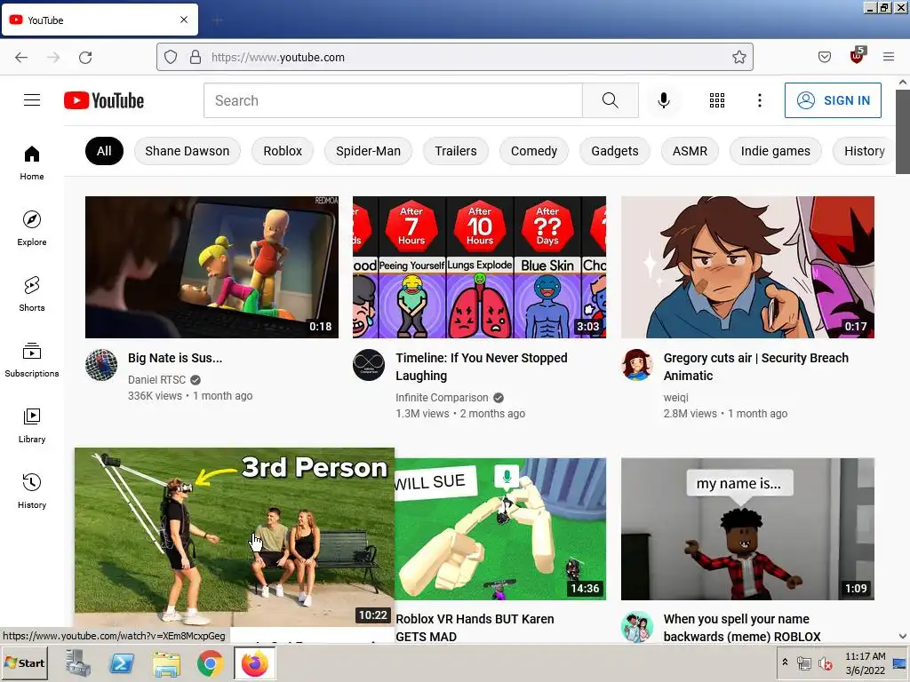Launch Google Chrome from the taskbar
Image resolution: width=910 pixels, height=682 pixels.
pos(210,663)
